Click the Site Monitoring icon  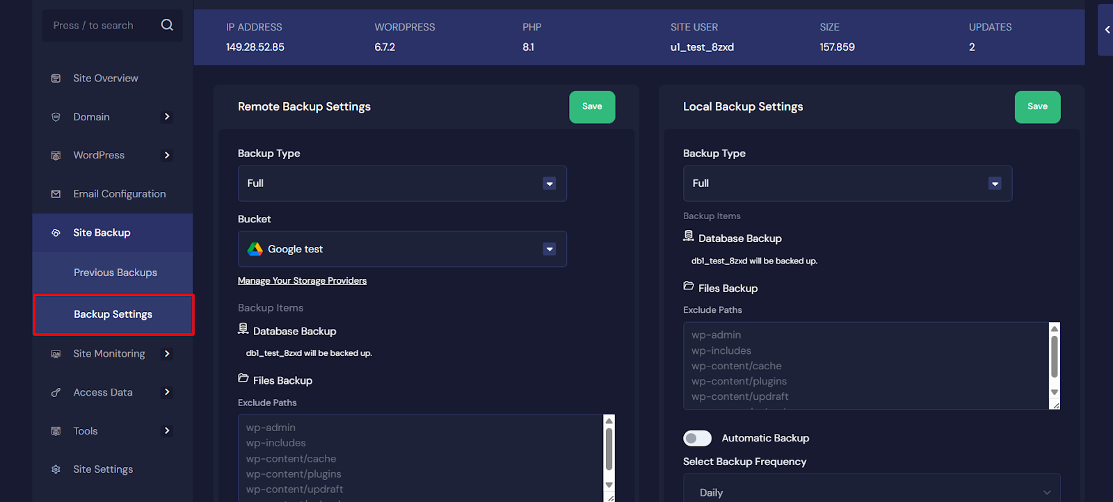56,354
